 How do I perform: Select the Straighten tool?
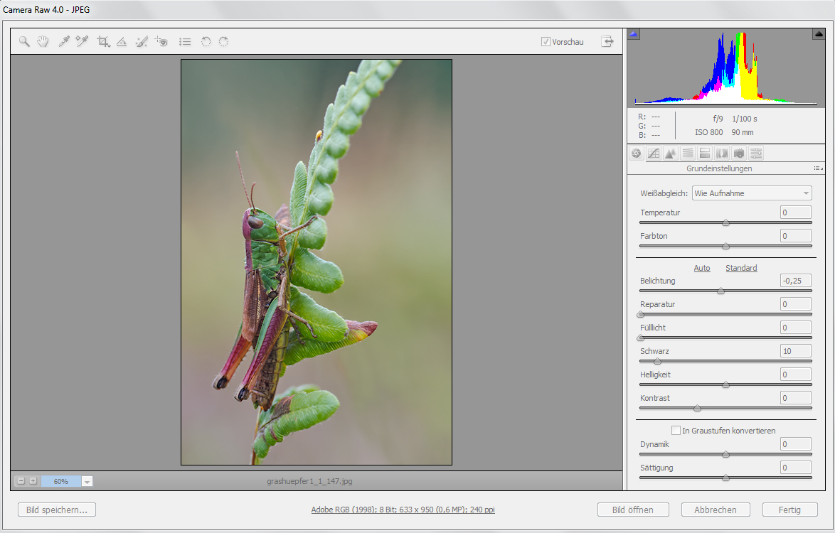[122, 42]
